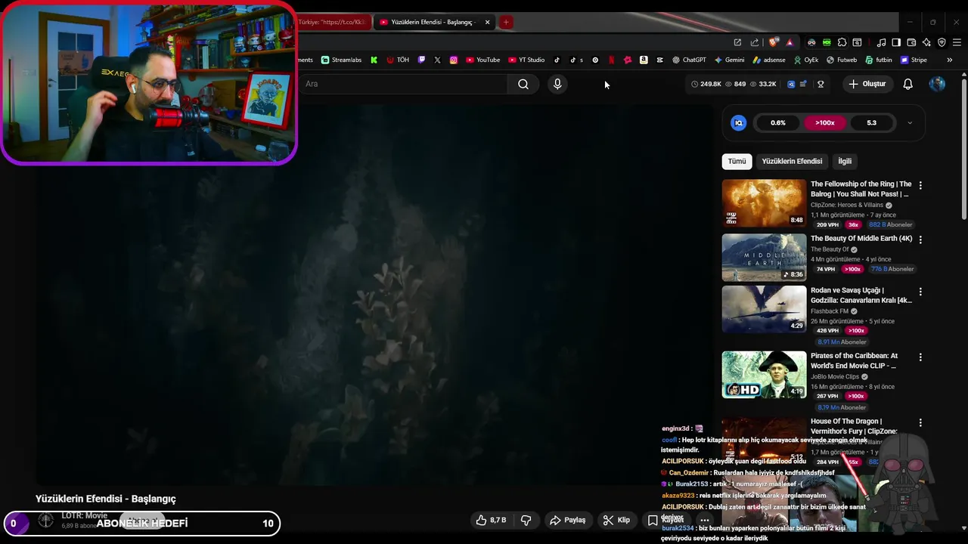Select the Yüzüklerin Efendisi filter chip

pyautogui.click(x=792, y=161)
